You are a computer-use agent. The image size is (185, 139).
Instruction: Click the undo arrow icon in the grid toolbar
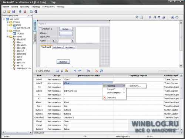(75, 71)
